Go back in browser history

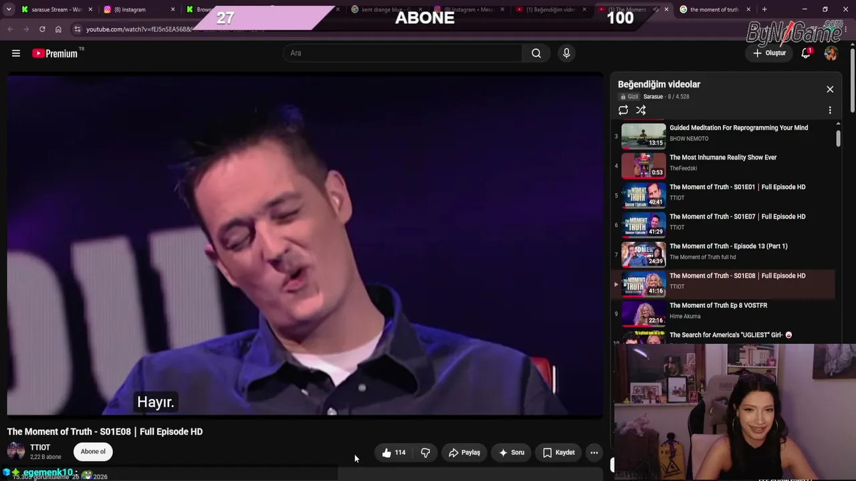[x=10, y=29]
